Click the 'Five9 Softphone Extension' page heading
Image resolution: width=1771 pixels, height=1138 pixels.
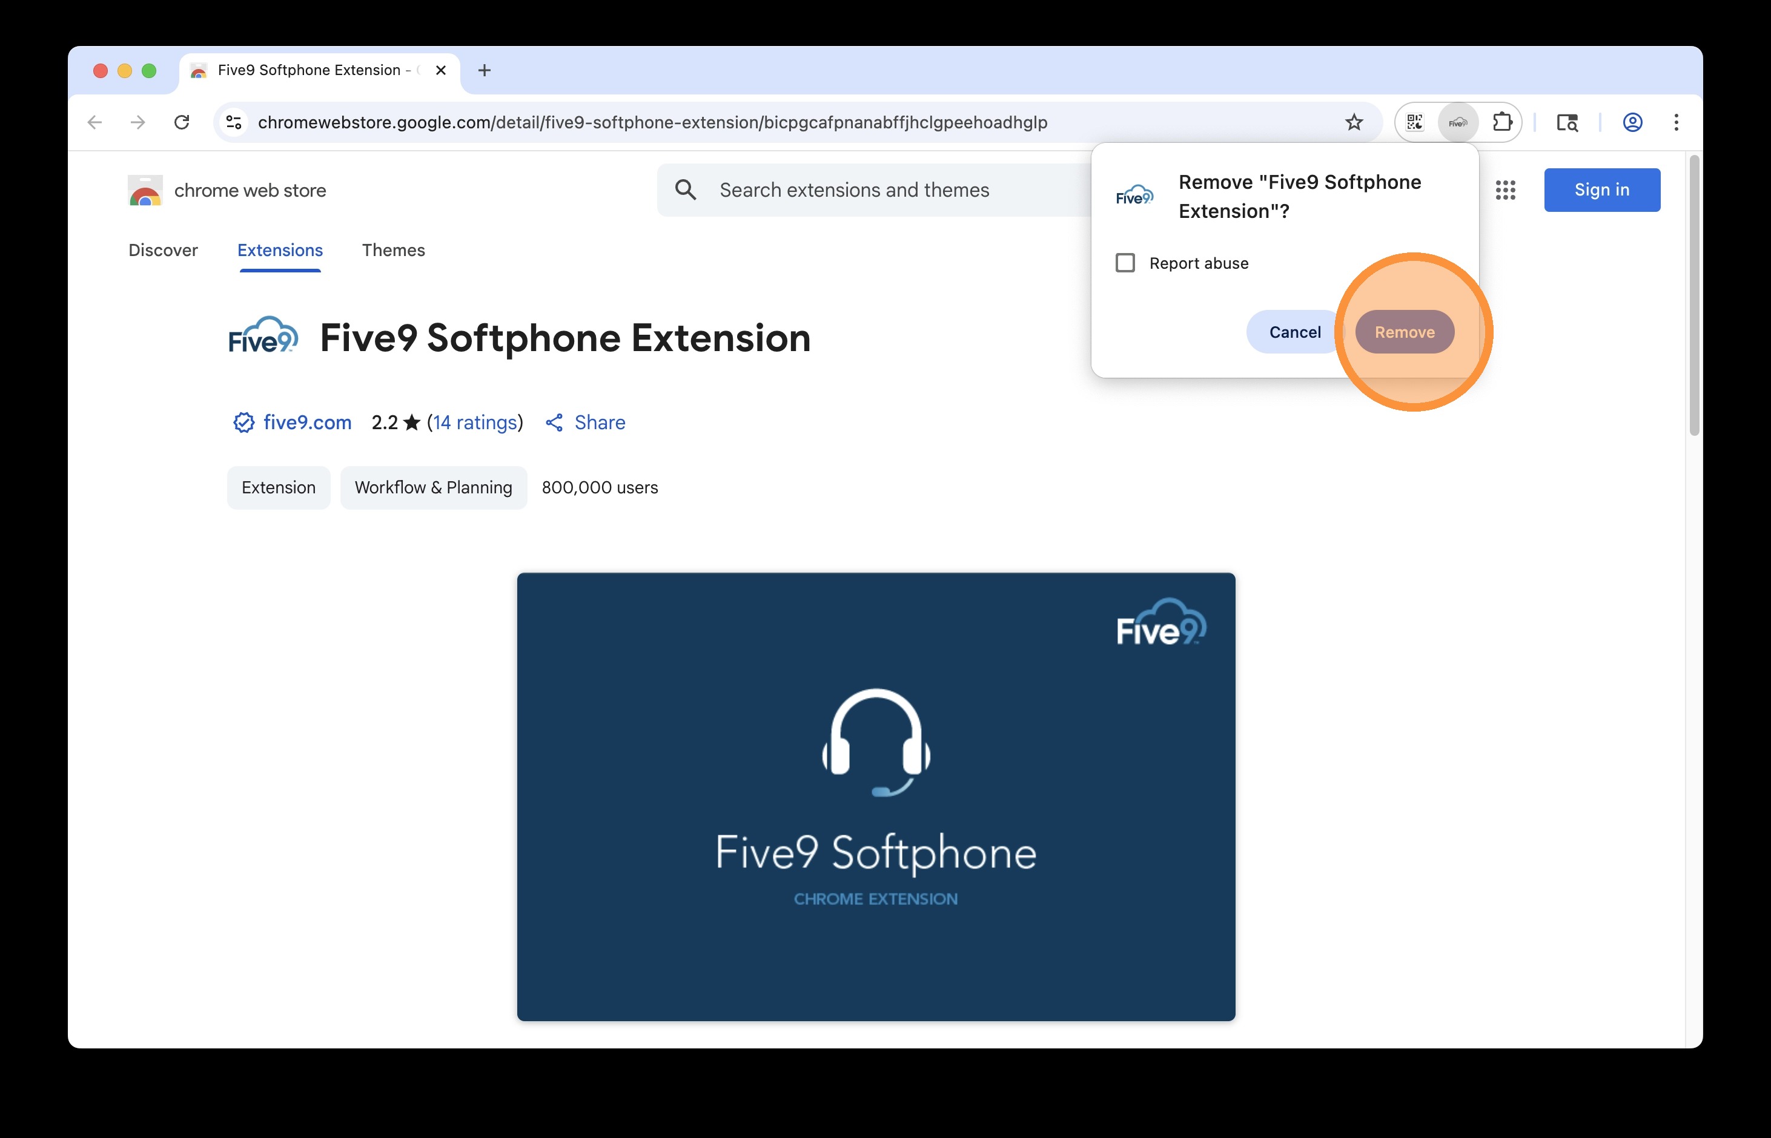point(565,338)
